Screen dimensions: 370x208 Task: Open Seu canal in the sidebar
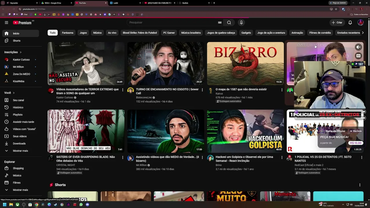point(20,100)
